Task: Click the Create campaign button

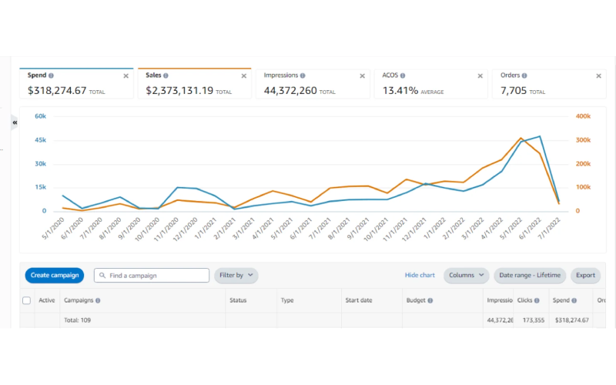Action: coord(54,275)
